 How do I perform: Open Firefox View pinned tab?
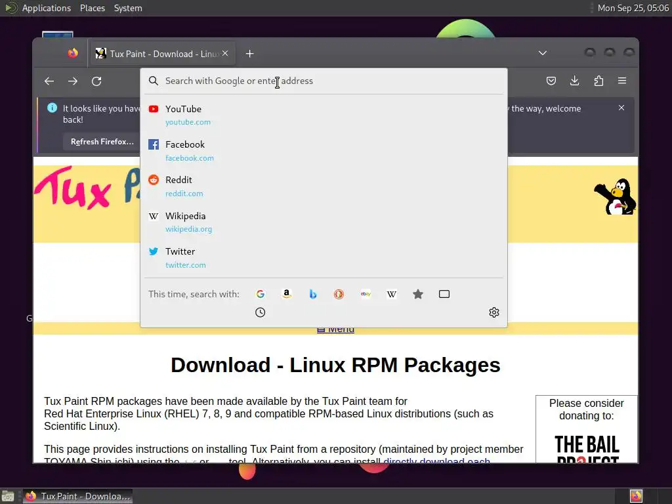coord(73,53)
